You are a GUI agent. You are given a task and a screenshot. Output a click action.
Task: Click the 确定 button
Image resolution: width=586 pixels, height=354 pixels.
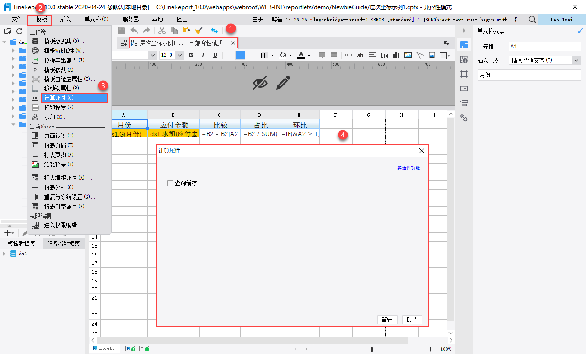(387, 320)
